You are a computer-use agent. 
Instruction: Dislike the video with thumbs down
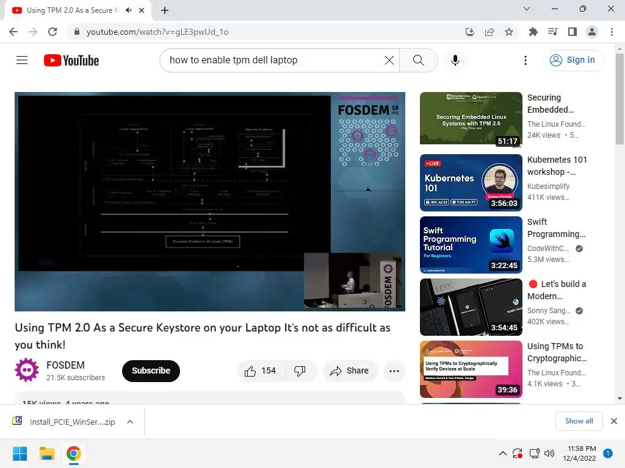pos(300,371)
